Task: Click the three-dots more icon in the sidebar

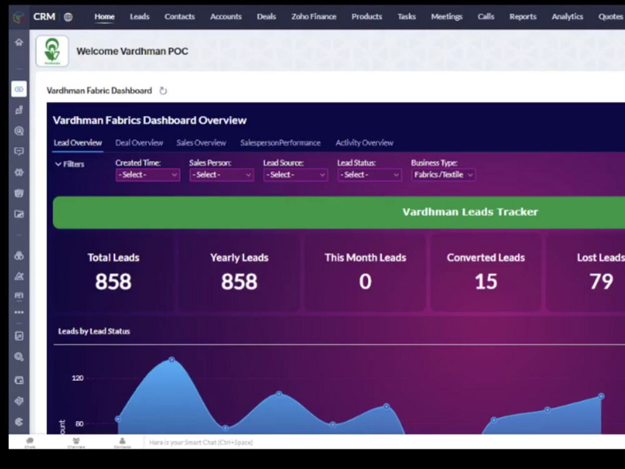Action: 19,312
